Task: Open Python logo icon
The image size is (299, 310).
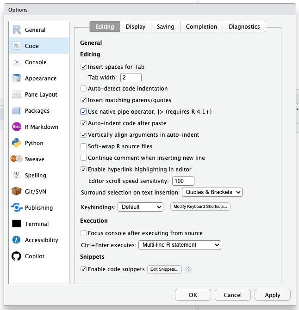Action: [x=17, y=143]
